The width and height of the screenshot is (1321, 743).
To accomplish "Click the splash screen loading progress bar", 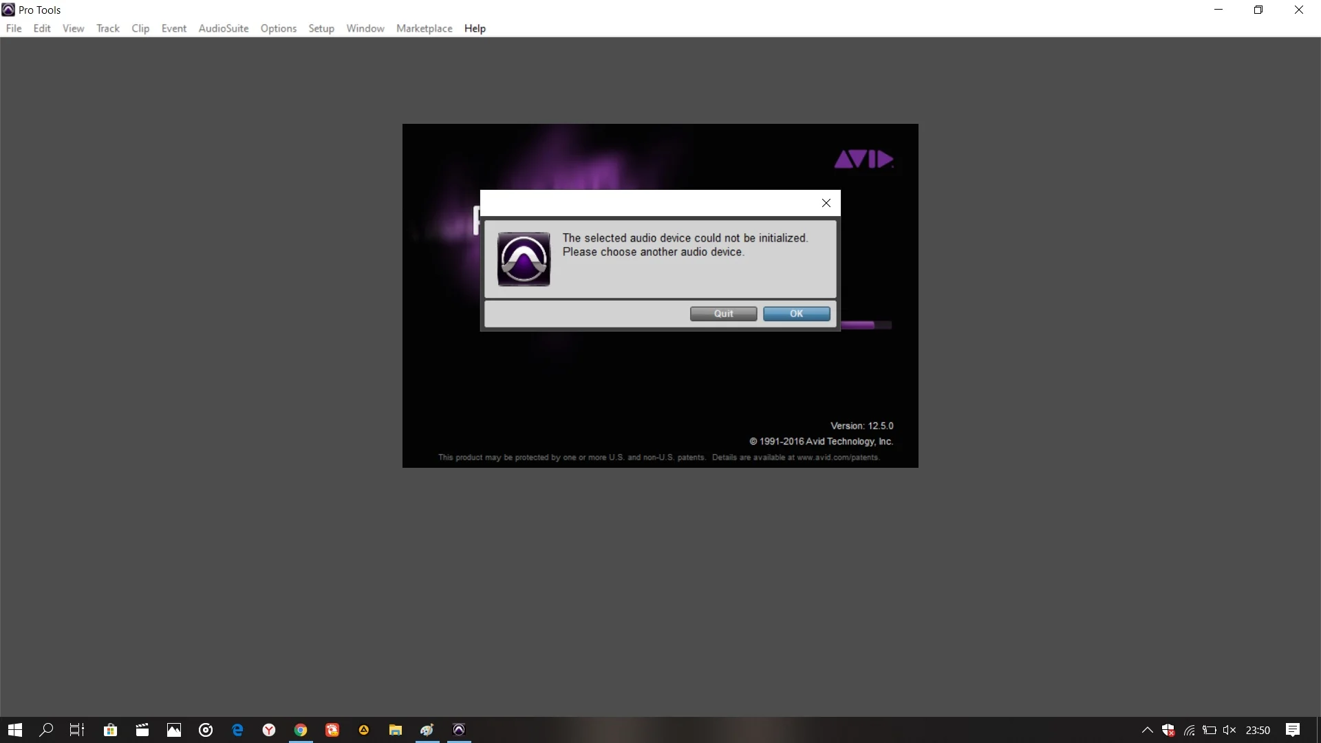I will [866, 325].
